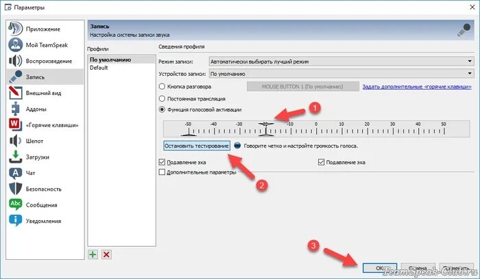
Task: Click the Воспроизведение speaker icon
Action: (15, 61)
